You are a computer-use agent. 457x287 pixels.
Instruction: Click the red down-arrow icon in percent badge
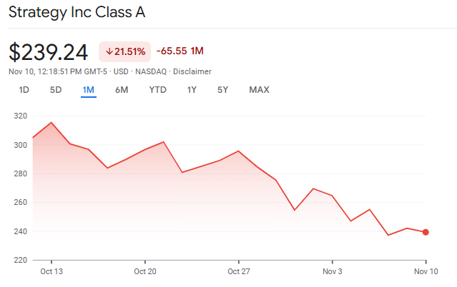click(x=109, y=51)
